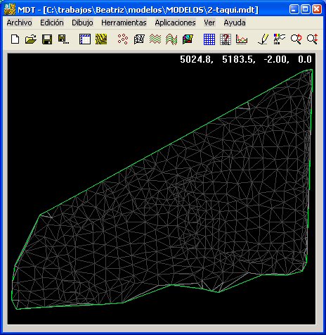Click the Save As floppy with dots icon

point(63,39)
